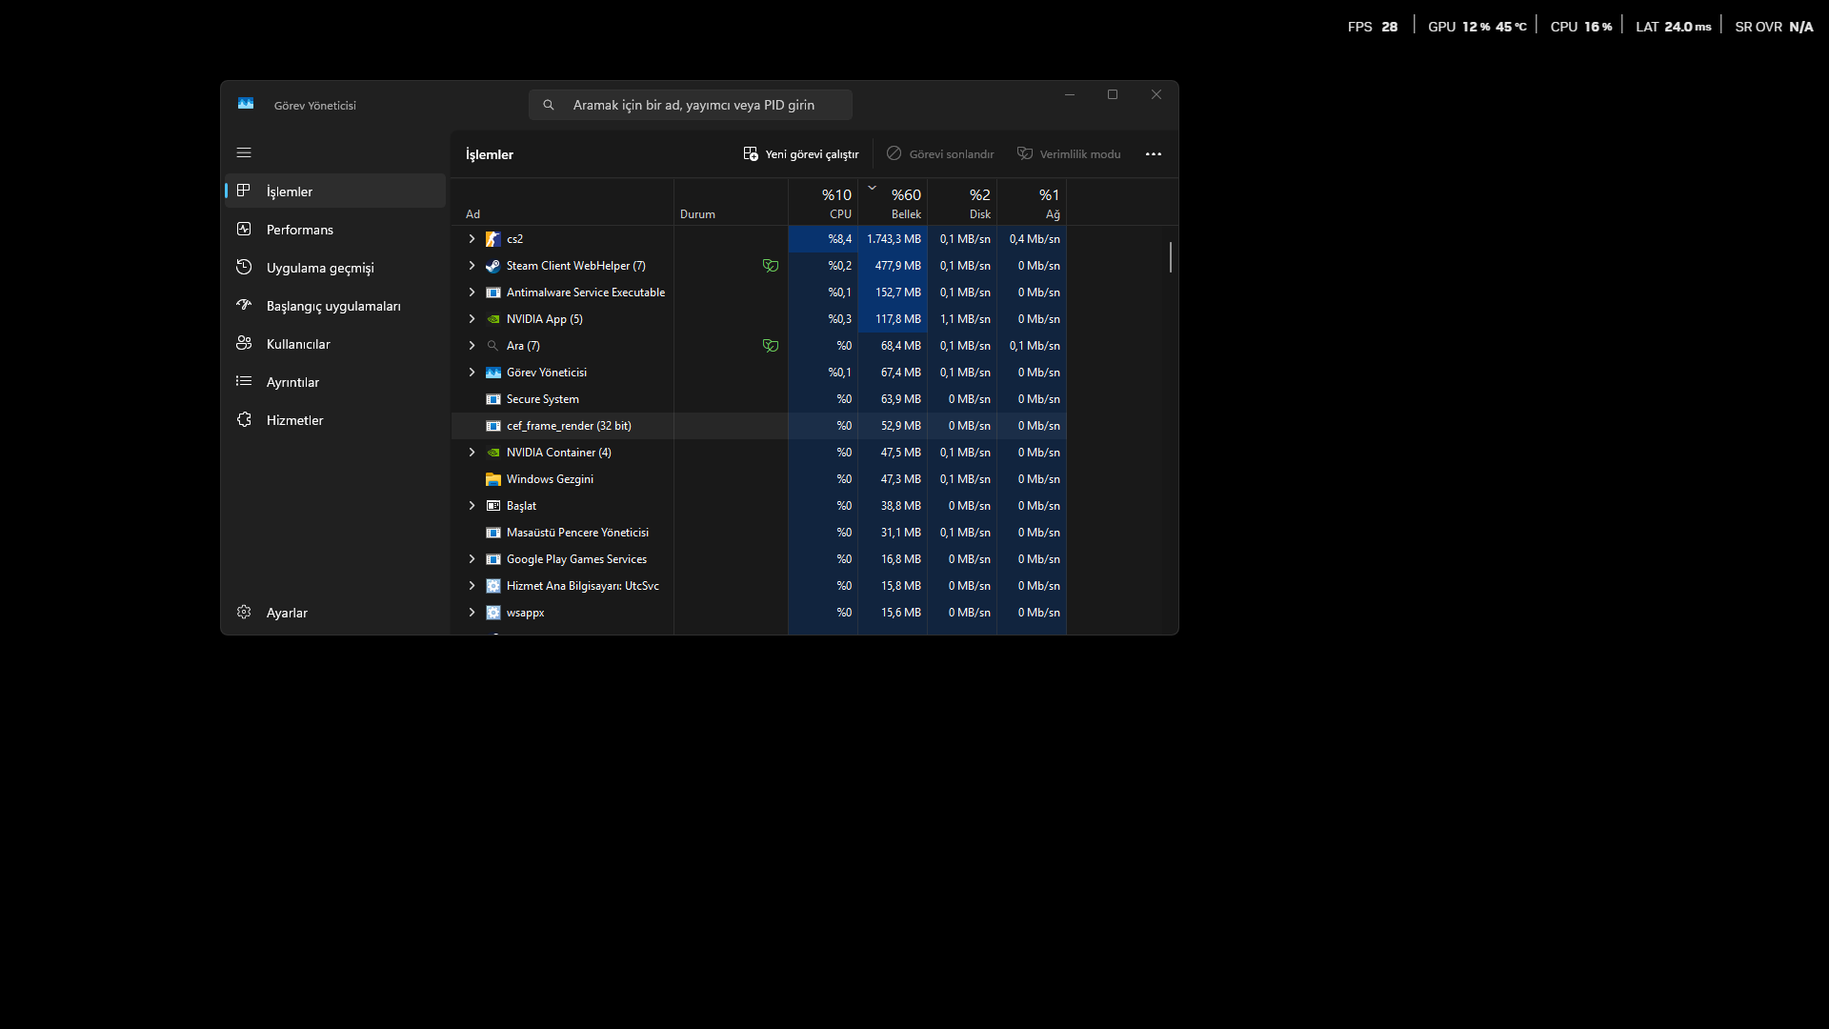Expand the Başlat process group
The image size is (1829, 1029).
(472, 506)
